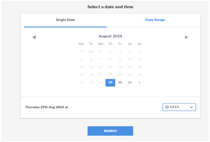Choose August 31 in the calendar
Viewport: 210px width, 142px height.
(130, 82)
